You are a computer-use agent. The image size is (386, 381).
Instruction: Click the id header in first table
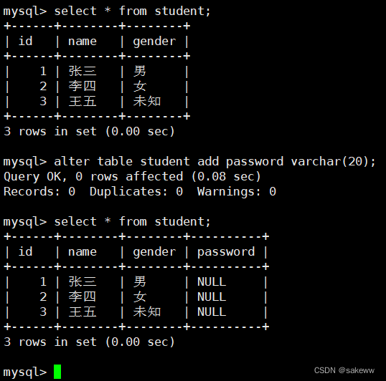pyautogui.click(x=25, y=41)
